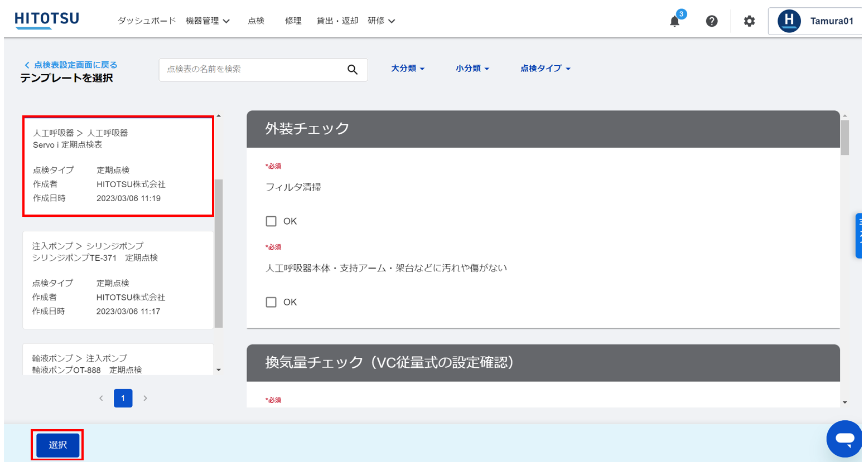Return via 点検表設定画面に戻る link
Viewport: 864px width, 462px height.
click(71, 65)
